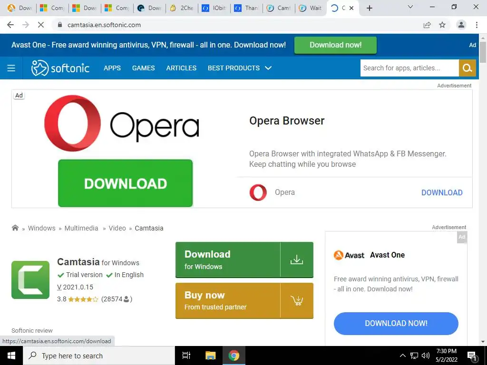Go back to the previous page

click(x=10, y=25)
